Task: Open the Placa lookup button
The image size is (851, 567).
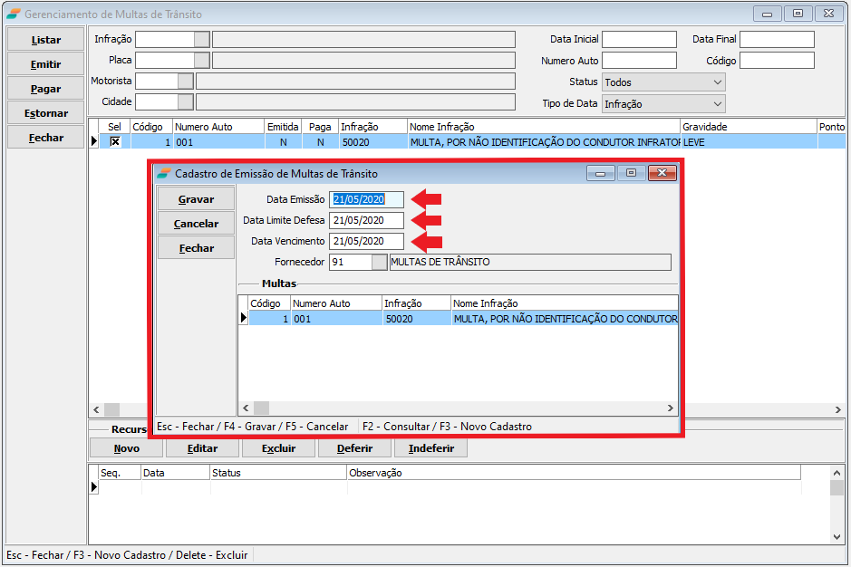Action: [x=202, y=60]
